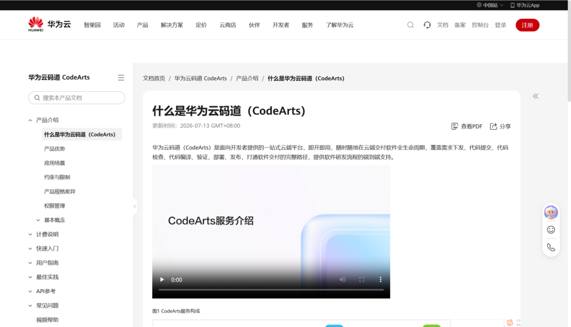571x327 pixels.
Task: Go to 产品介绍 breadcrumb
Action: coord(247,78)
